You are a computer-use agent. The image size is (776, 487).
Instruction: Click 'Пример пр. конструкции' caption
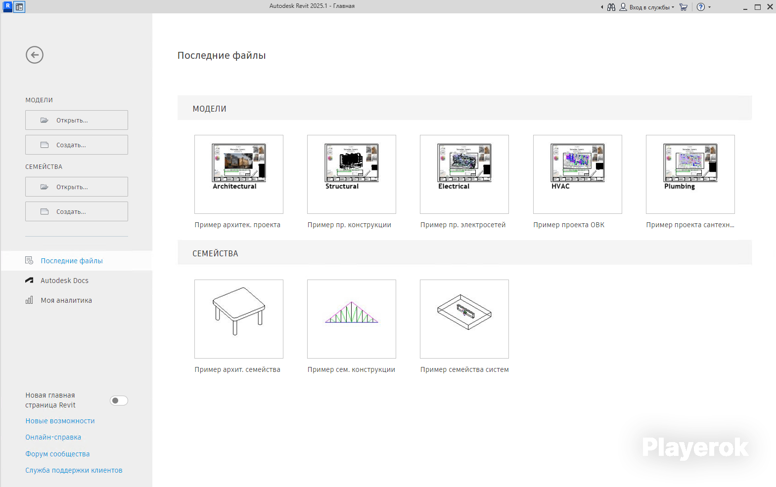pos(349,225)
